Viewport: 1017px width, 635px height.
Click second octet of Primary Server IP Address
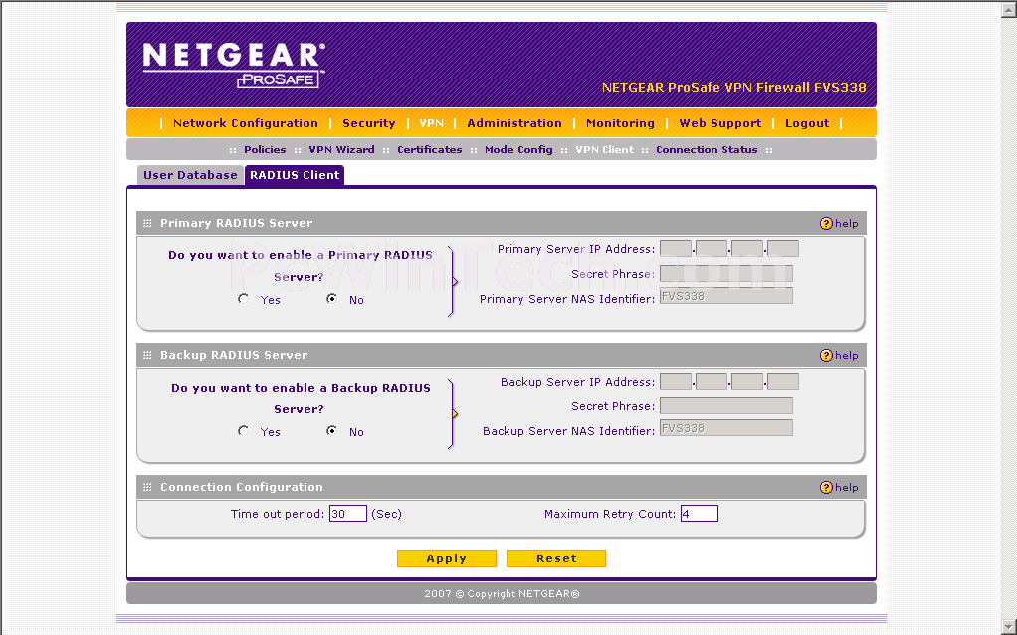[712, 249]
